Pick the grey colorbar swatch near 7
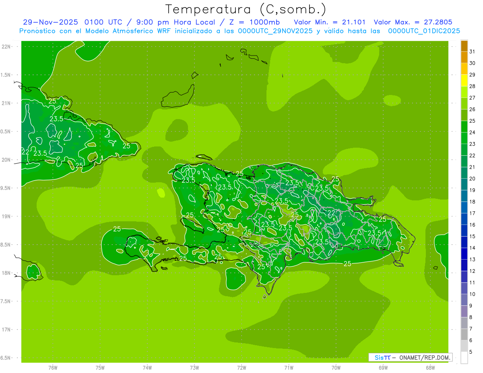Screen dimensions: 483x373 click(464, 323)
